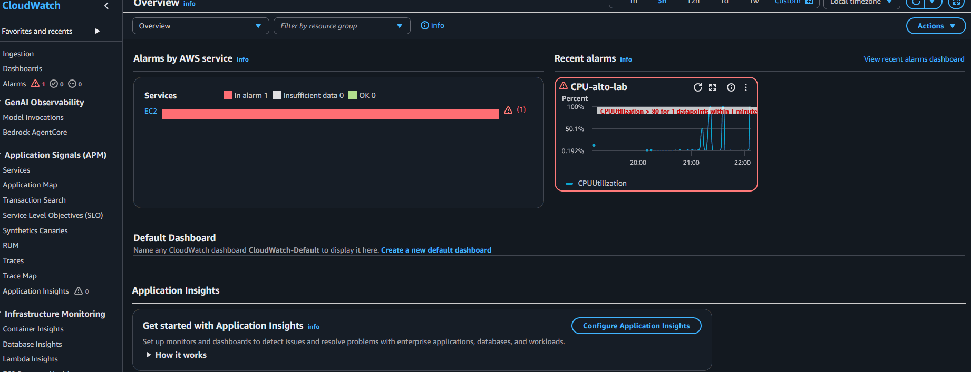
Task: Open Ingestion in the sidebar
Action: (18, 54)
